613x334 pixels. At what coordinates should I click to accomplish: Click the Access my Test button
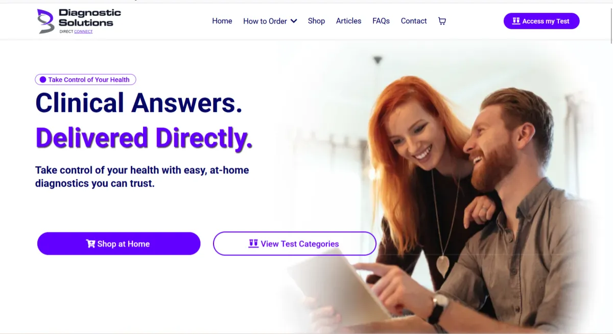(541, 21)
